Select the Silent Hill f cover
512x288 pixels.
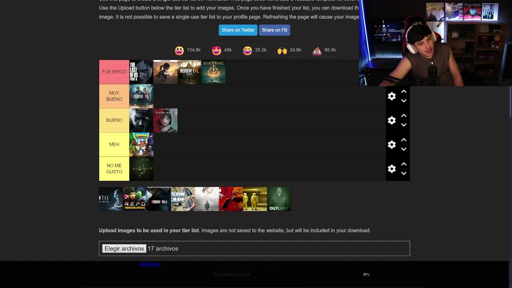coord(165,120)
